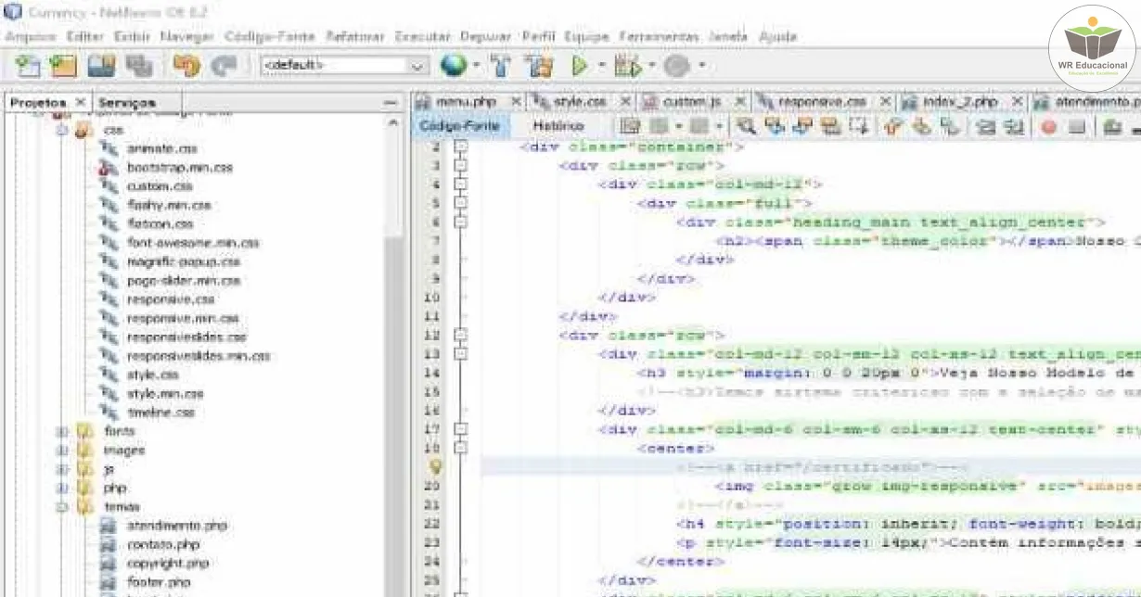Image resolution: width=1141 pixels, height=597 pixels.
Task: Click the Undo arrow in the toolbar
Action: tap(186, 66)
